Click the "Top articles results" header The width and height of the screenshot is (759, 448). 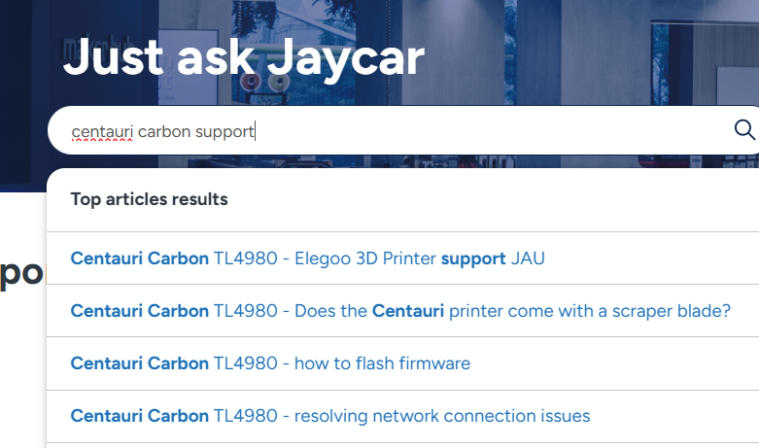(x=149, y=199)
